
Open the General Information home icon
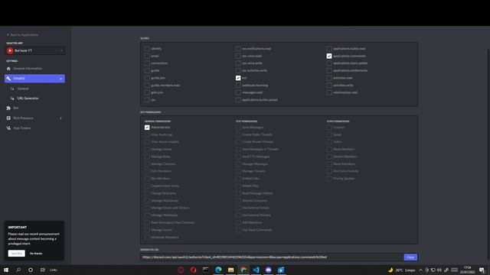pos(8,69)
